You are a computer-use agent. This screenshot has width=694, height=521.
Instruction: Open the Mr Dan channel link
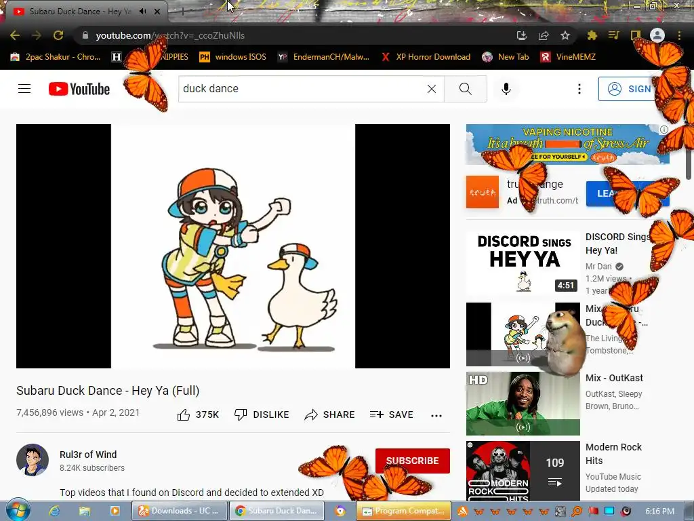(x=598, y=266)
